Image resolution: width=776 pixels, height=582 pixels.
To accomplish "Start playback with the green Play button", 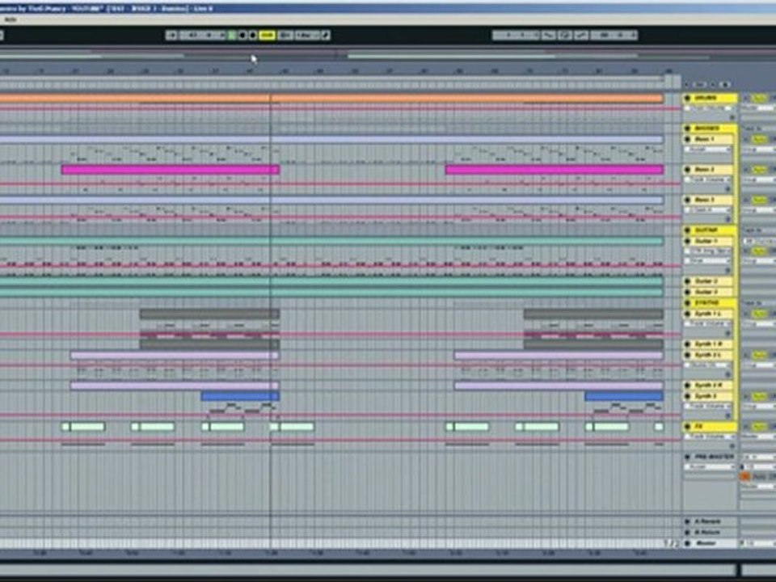I will [x=232, y=35].
